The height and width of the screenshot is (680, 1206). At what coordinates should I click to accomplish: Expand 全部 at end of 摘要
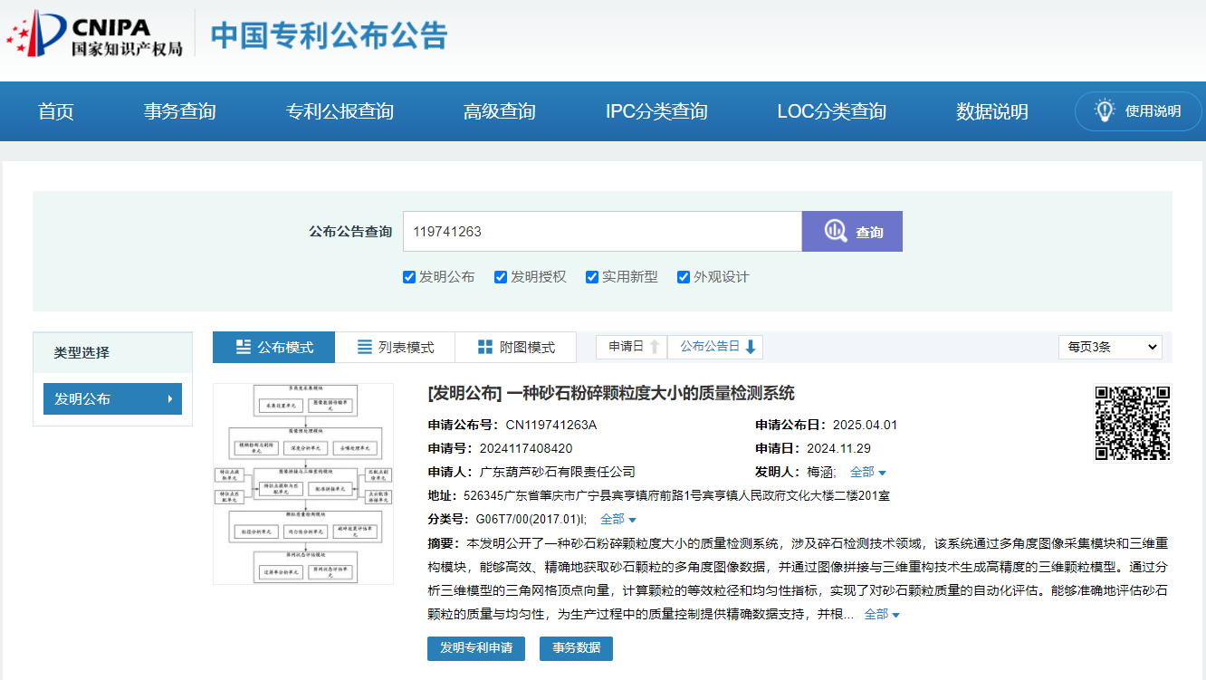point(882,615)
